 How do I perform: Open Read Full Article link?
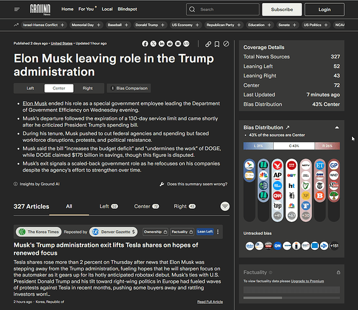pyautogui.click(x=210, y=302)
